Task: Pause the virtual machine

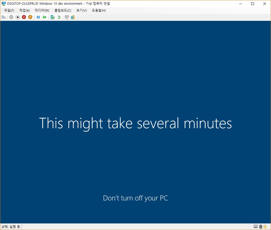Action: (38, 17)
